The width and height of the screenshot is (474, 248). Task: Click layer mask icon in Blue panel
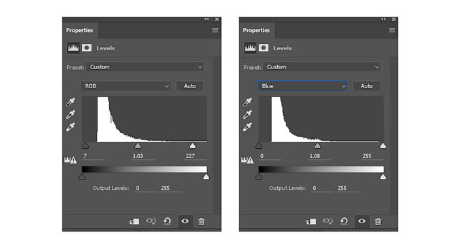[263, 48]
